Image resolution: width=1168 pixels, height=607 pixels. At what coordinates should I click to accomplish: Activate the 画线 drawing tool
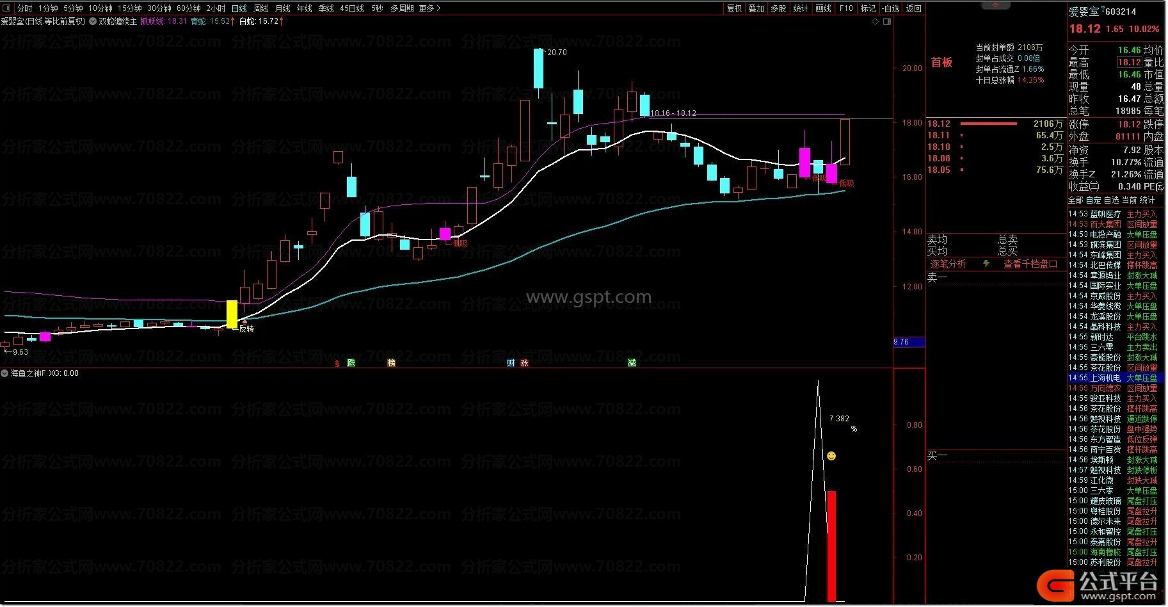click(x=824, y=8)
